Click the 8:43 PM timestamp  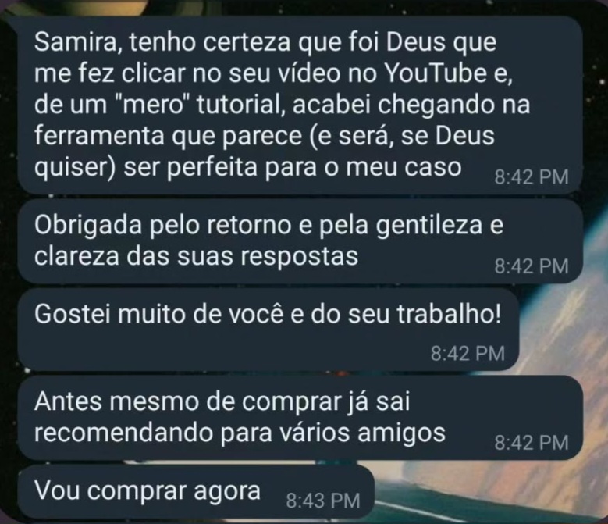pyautogui.click(x=323, y=501)
